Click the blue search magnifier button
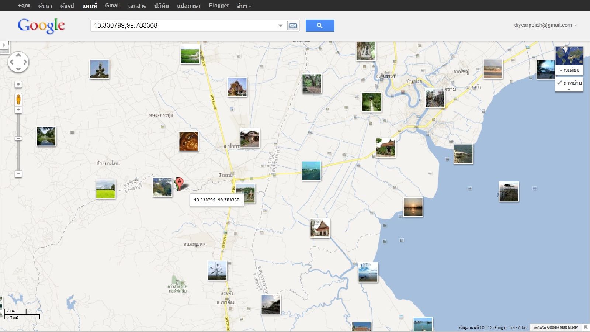 (x=320, y=25)
